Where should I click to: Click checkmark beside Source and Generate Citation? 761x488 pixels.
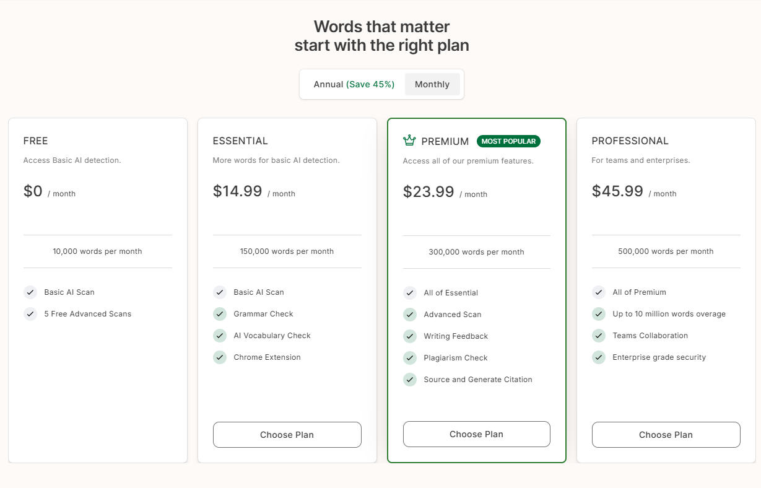[410, 380]
